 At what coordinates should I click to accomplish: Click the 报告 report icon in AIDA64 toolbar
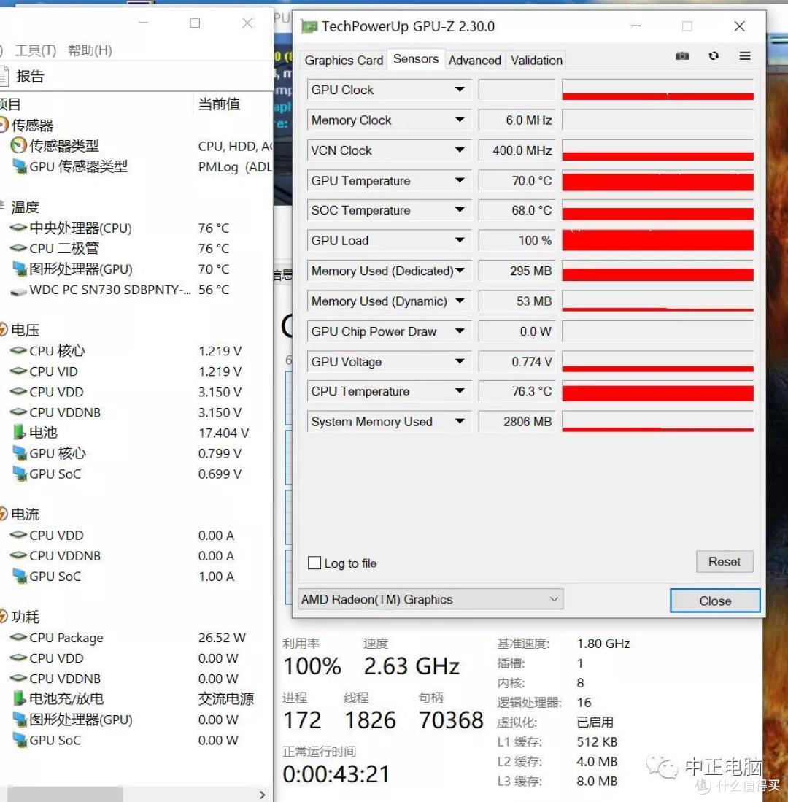[4, 76]
